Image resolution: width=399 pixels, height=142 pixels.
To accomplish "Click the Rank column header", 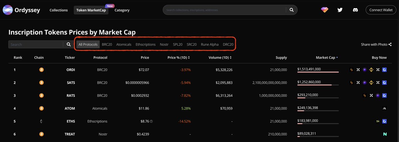I will pos(18,58).
